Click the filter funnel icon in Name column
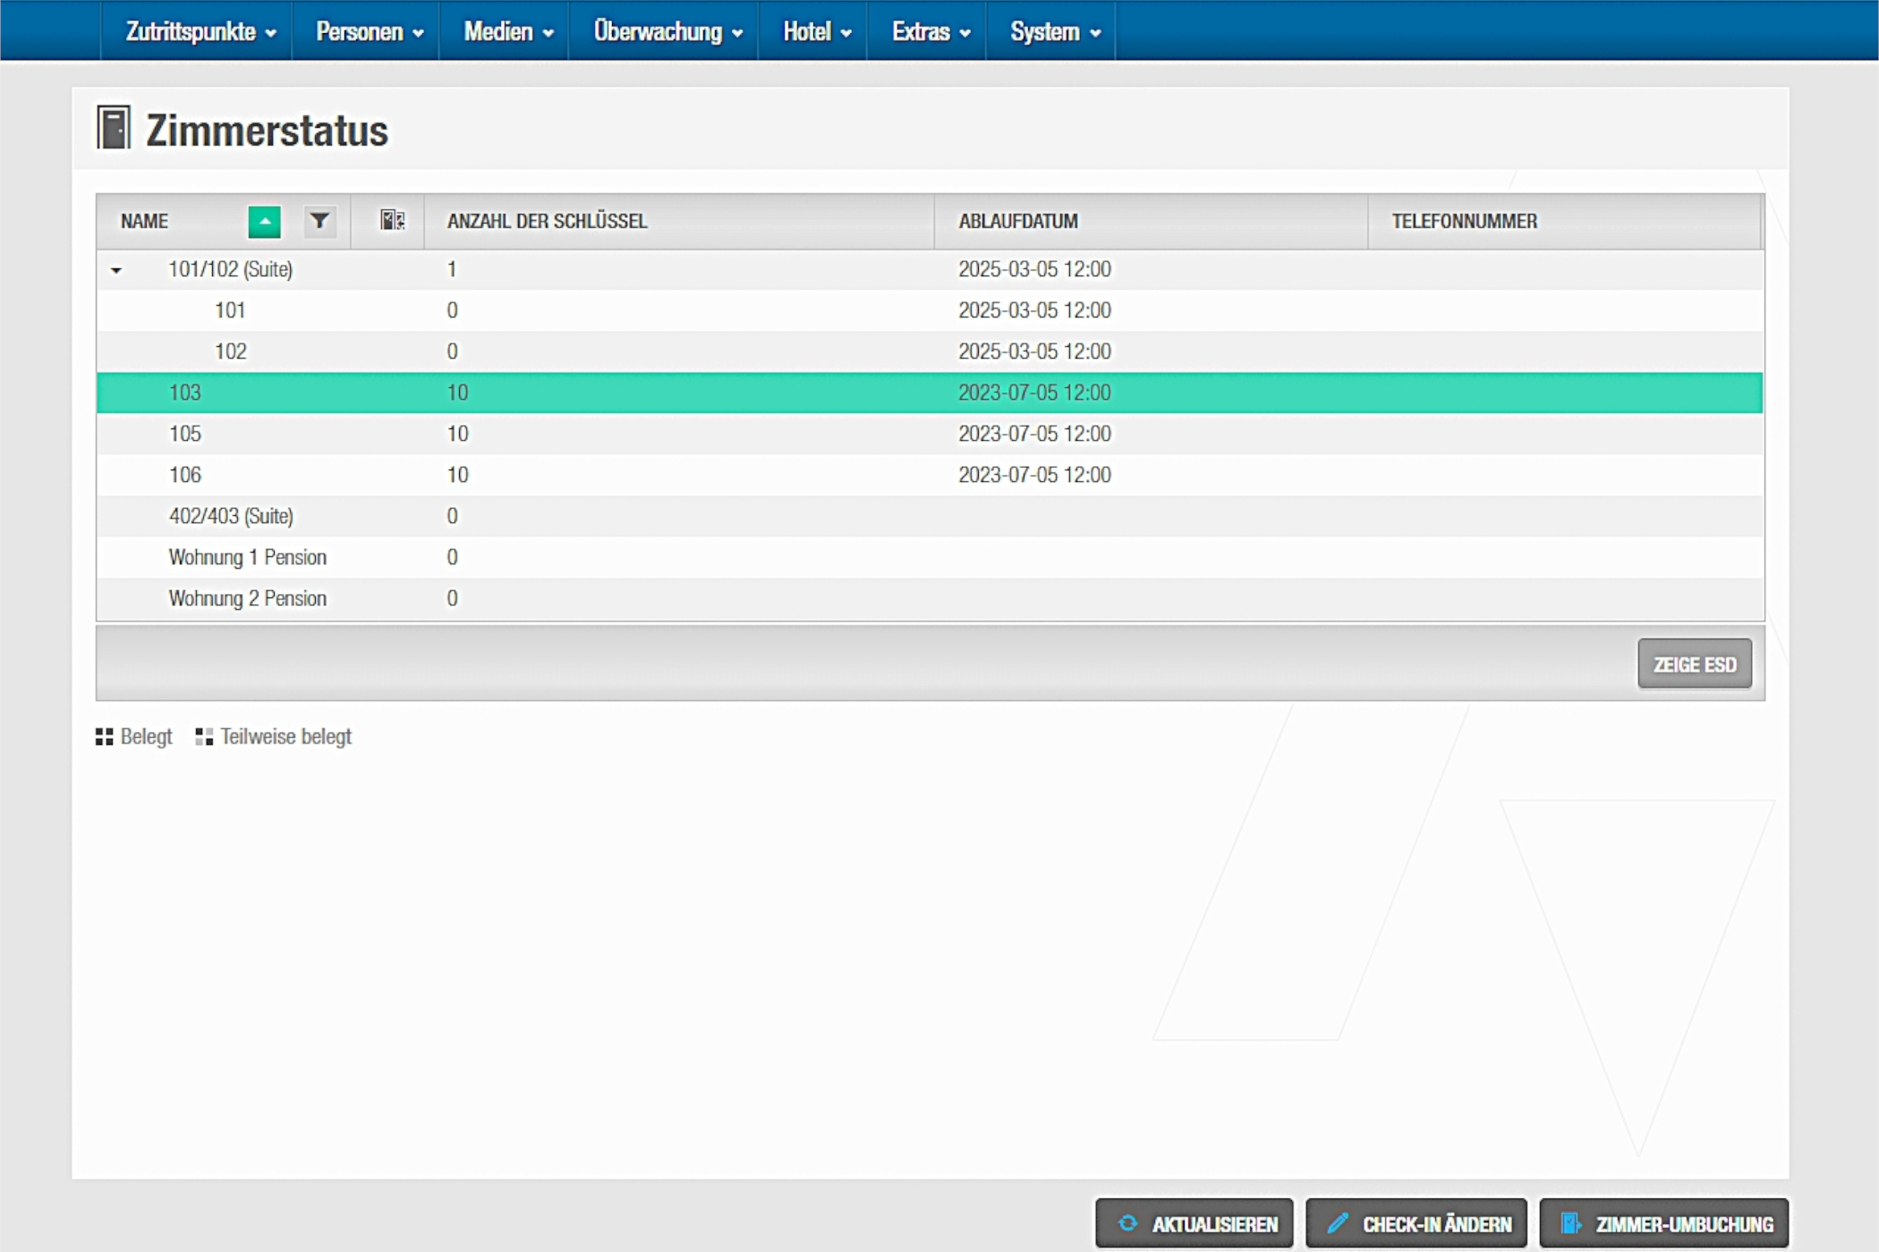Screen dimensions: 1879x1252 click(x=319, y=221)
